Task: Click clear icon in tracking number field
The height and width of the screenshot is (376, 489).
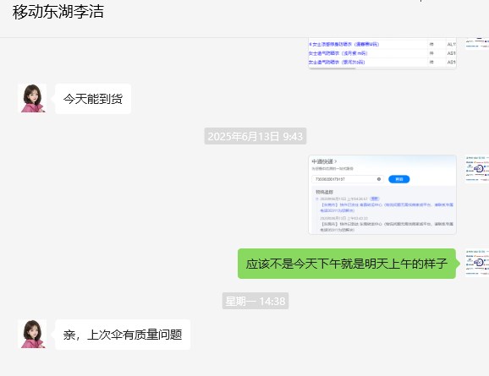Action: coord(379,179)
